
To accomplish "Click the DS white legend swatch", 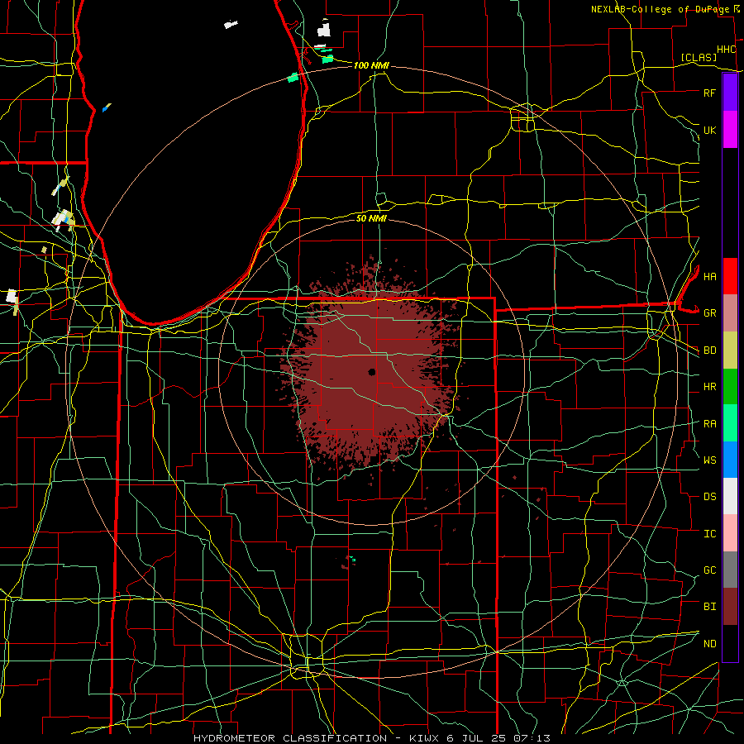I will tap(730, 496).
